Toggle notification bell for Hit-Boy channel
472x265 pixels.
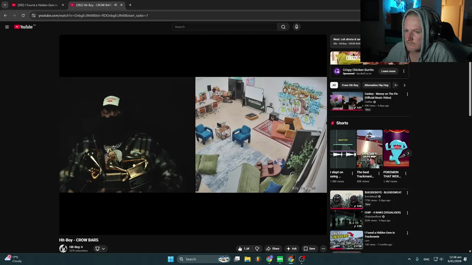coord(97,248)
